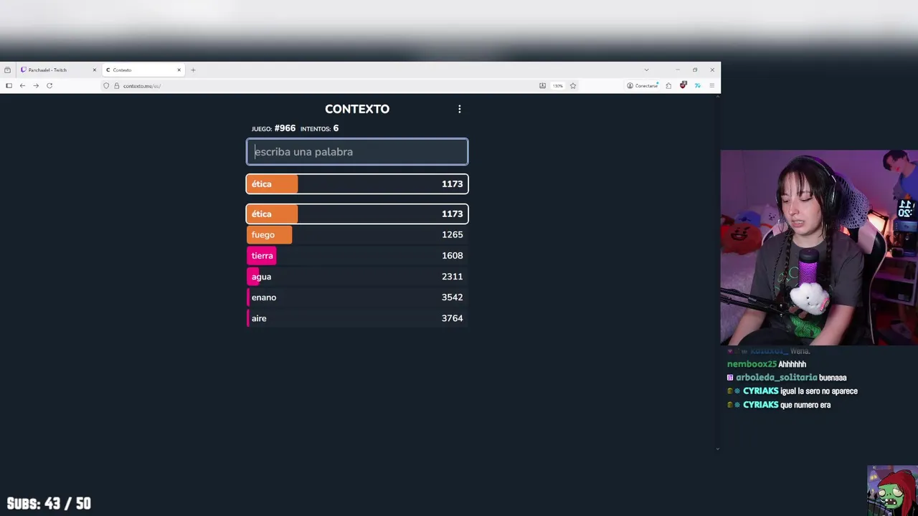Click the 130% zoom level indicator

tap(557, 86)
